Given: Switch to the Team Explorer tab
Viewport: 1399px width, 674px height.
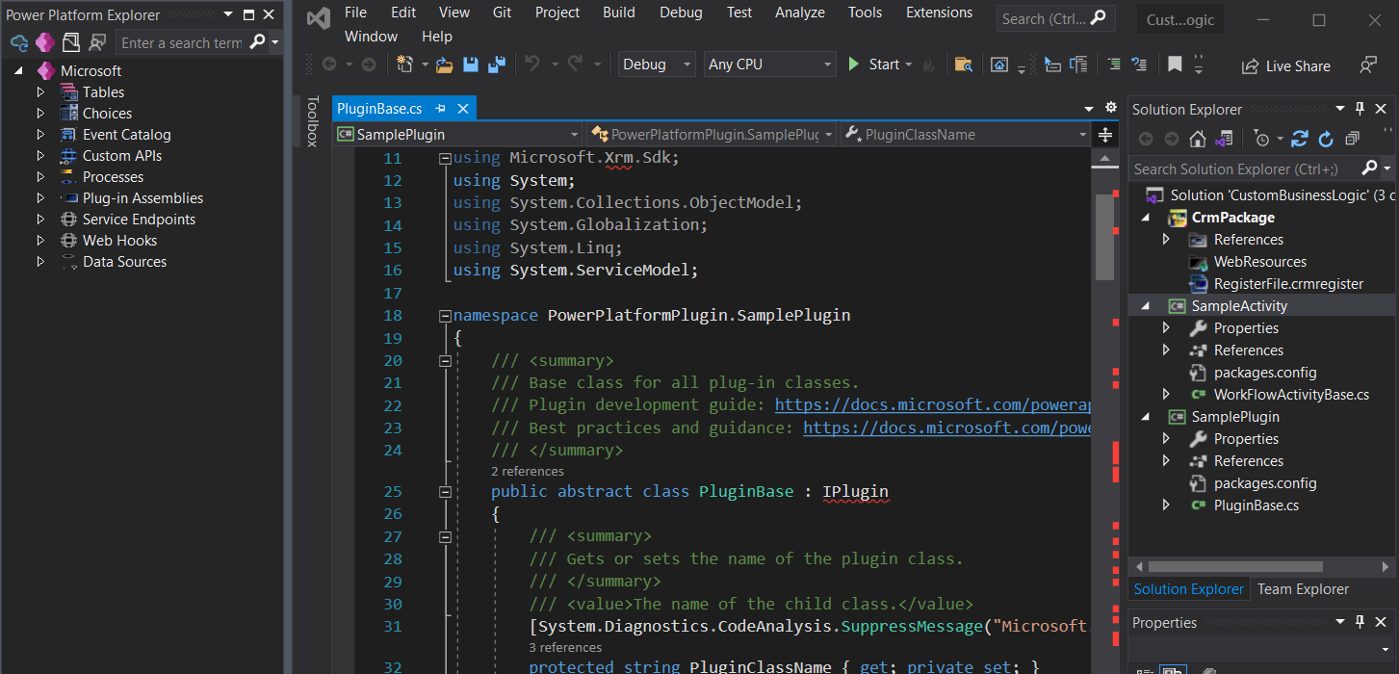Looking at the screenshot, I should 1303,589.
